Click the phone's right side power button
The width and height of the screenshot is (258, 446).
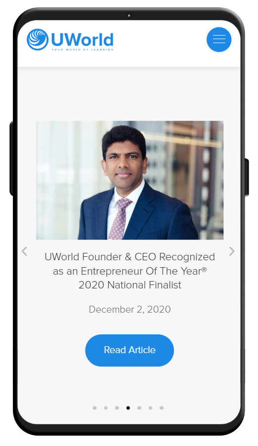[247, 177]
